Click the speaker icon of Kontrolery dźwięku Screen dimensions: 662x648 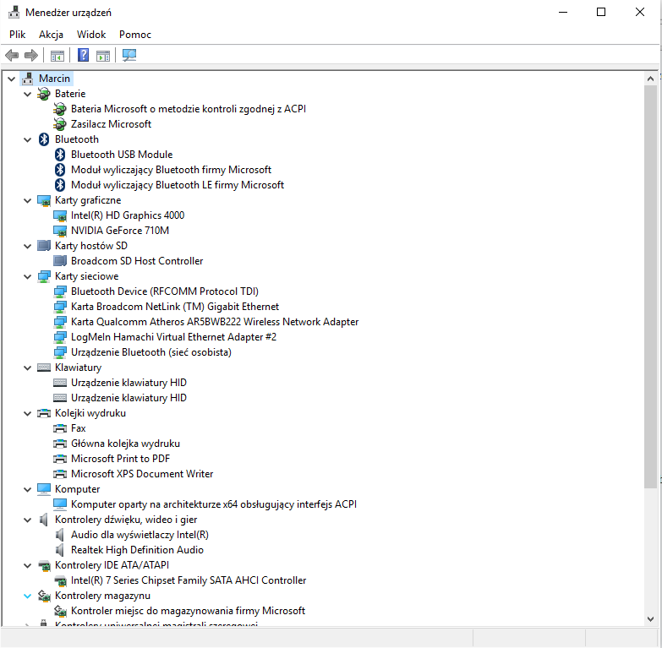(44, 520)
